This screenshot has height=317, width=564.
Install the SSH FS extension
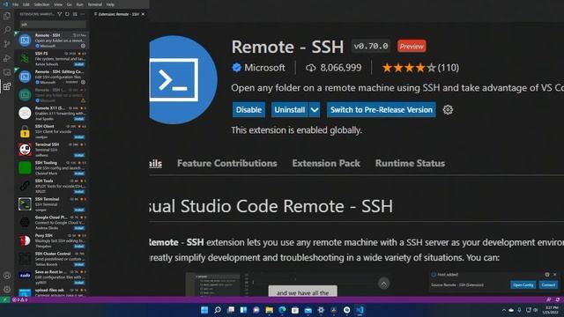click(x=79, y=64)
